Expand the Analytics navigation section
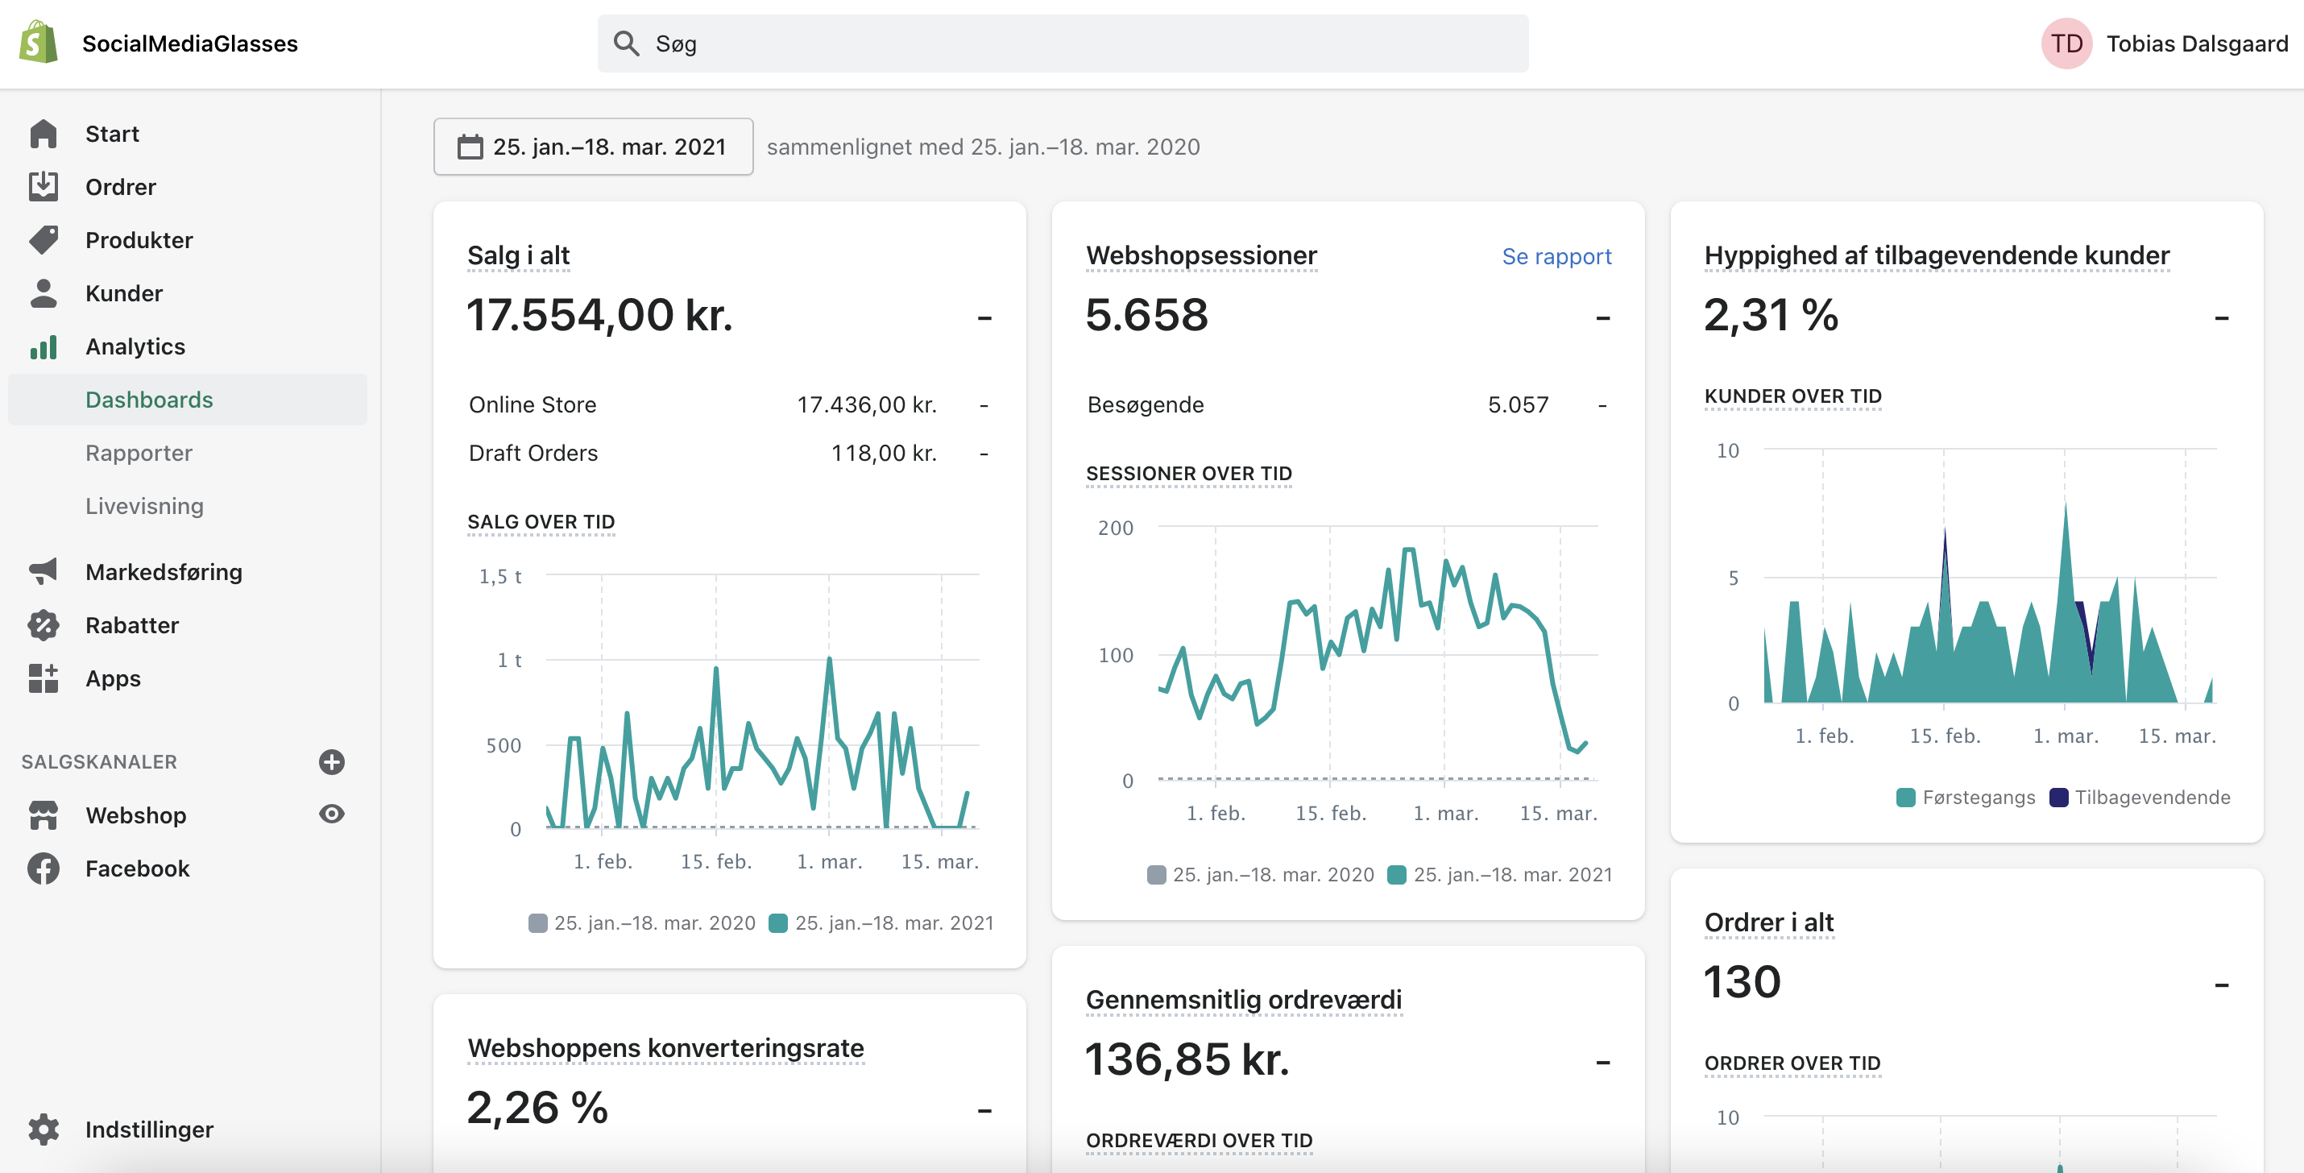Image resolution: width=2304 pixels, height=1173 pixels. pyautogui.click(x=135, y=346)
